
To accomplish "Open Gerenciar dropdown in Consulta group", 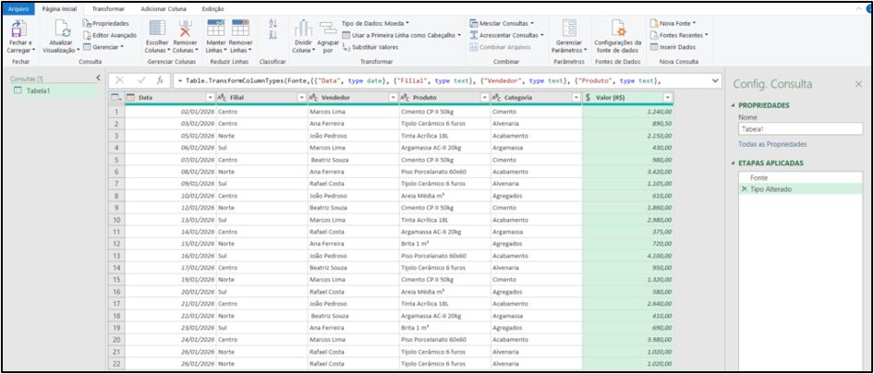I will point(103,47).
